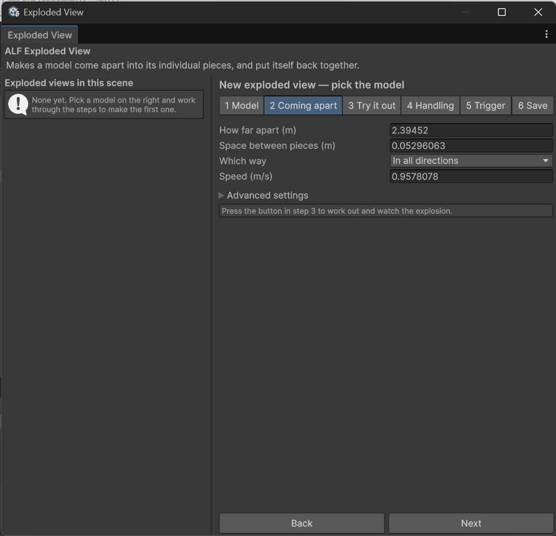Close the Exploded View window
This screenshot has width=556, height=536.
pyautogui.click(x=538, y=12)
